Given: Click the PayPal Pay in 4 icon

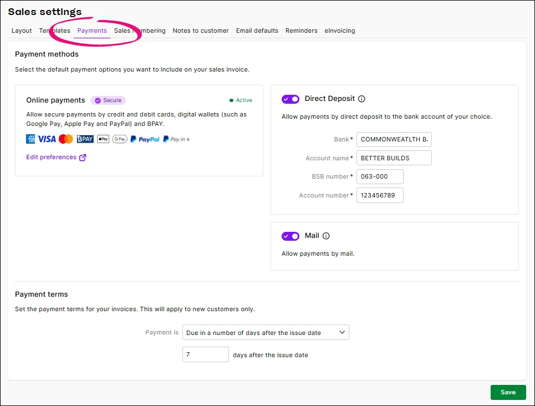Looking at the screenshot, I should 176,139.
